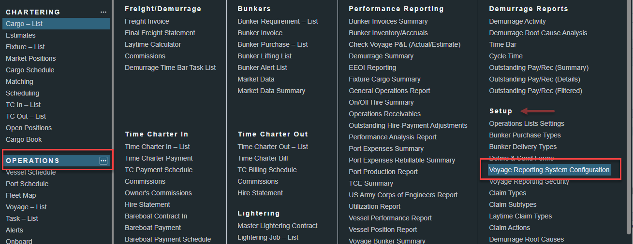The image size is (633, 244).
Task: Click the Chartering section ellipsis icon
Action: [x=103, y=12]
